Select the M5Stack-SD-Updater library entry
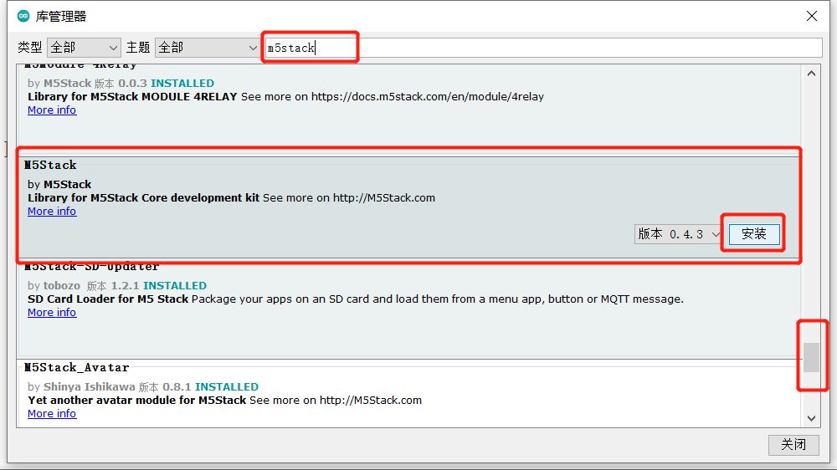This screenshot has width=837, height=470. coord(418,330)
